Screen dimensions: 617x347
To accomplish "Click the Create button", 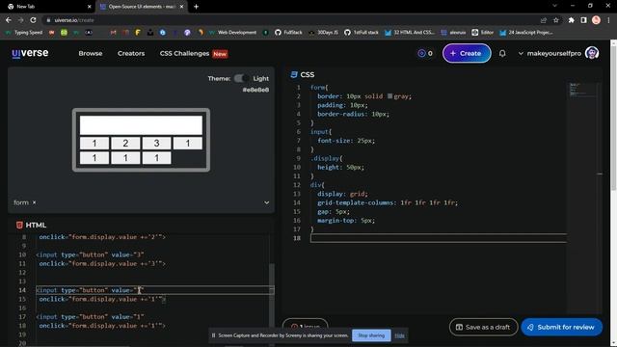I will click(467, 53).
